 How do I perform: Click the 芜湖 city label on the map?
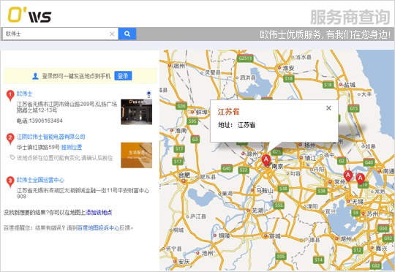pyautogui.click(x=257, y=210)
